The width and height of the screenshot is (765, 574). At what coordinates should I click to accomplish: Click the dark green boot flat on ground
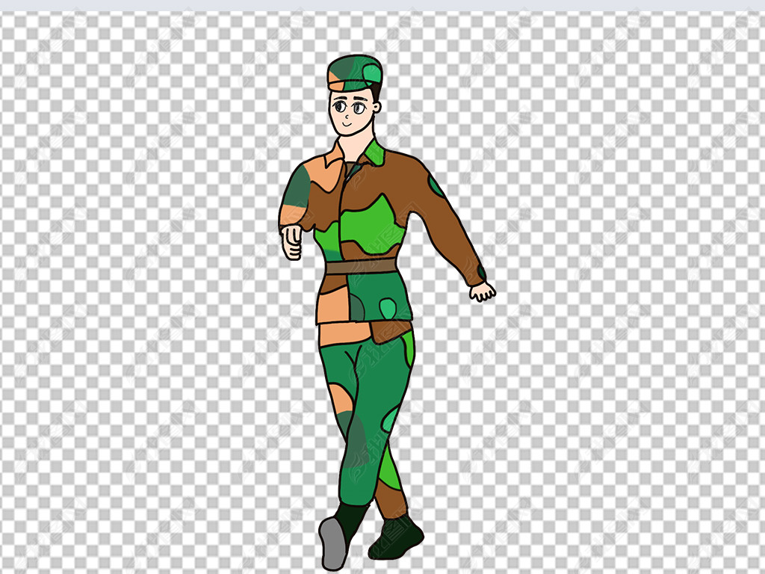396,537
